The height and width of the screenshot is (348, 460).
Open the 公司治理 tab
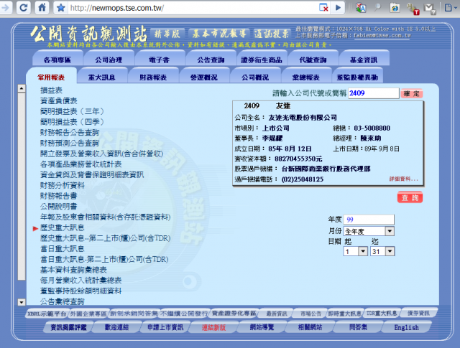click(109, 60)
